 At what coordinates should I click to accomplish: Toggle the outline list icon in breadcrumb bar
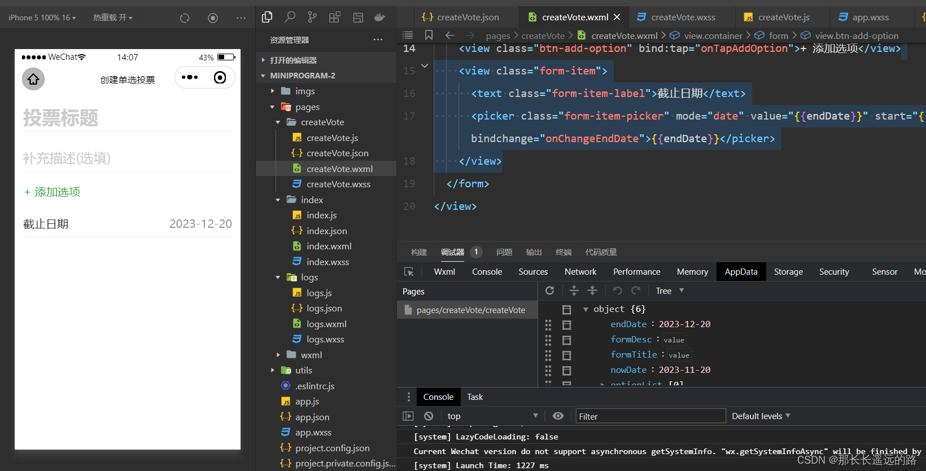pyautogui.click(x=408, y=35)
